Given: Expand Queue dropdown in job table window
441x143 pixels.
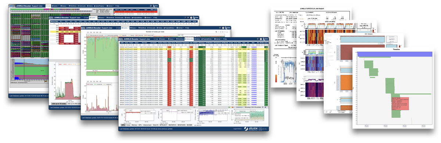Looking at the screenshot, I should point(171,39).
